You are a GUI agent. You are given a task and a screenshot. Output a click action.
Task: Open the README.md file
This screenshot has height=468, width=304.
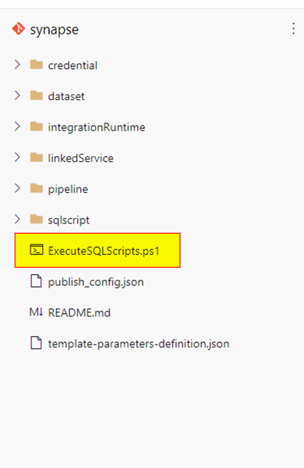coord(80,313)
